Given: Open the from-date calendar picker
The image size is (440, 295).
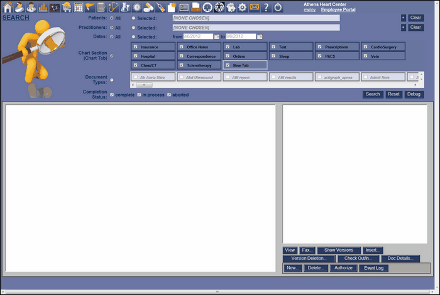Looking at the screenshot, I should [217, 36].
